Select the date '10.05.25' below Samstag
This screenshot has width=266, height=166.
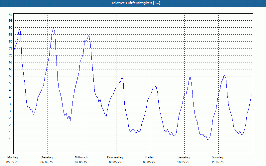pos(183,162)
